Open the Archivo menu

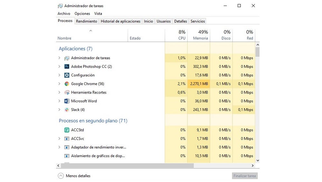point(64,13)
